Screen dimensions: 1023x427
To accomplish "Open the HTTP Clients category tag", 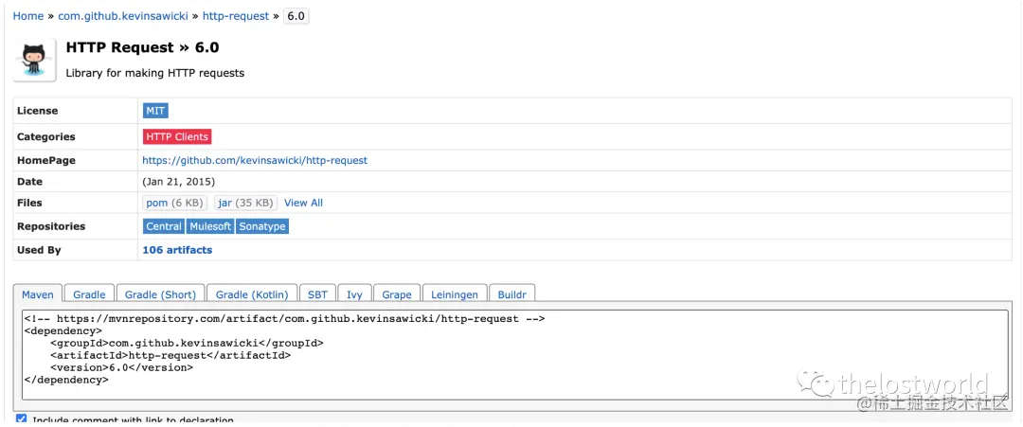I will tap(177, 137).
